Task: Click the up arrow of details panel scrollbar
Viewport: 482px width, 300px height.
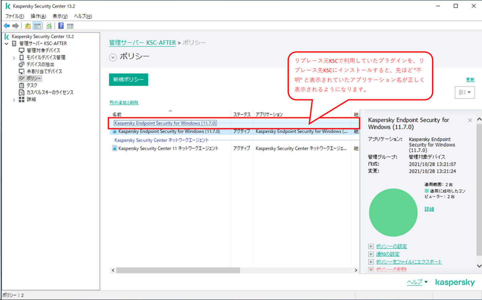Action: 478,120
